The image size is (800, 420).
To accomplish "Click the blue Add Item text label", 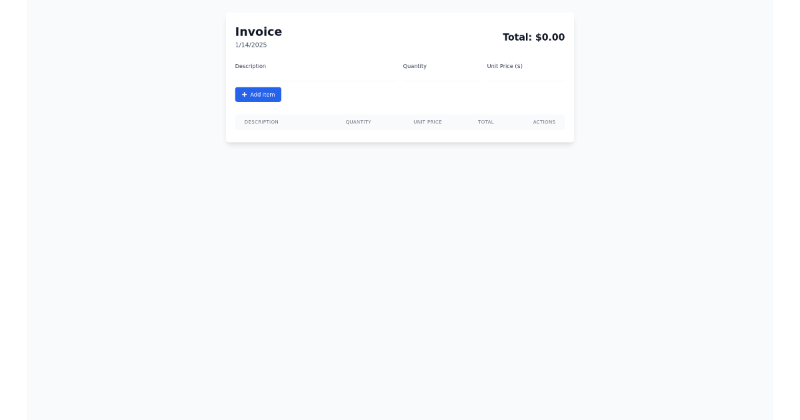I will click(x=262, y=95).
